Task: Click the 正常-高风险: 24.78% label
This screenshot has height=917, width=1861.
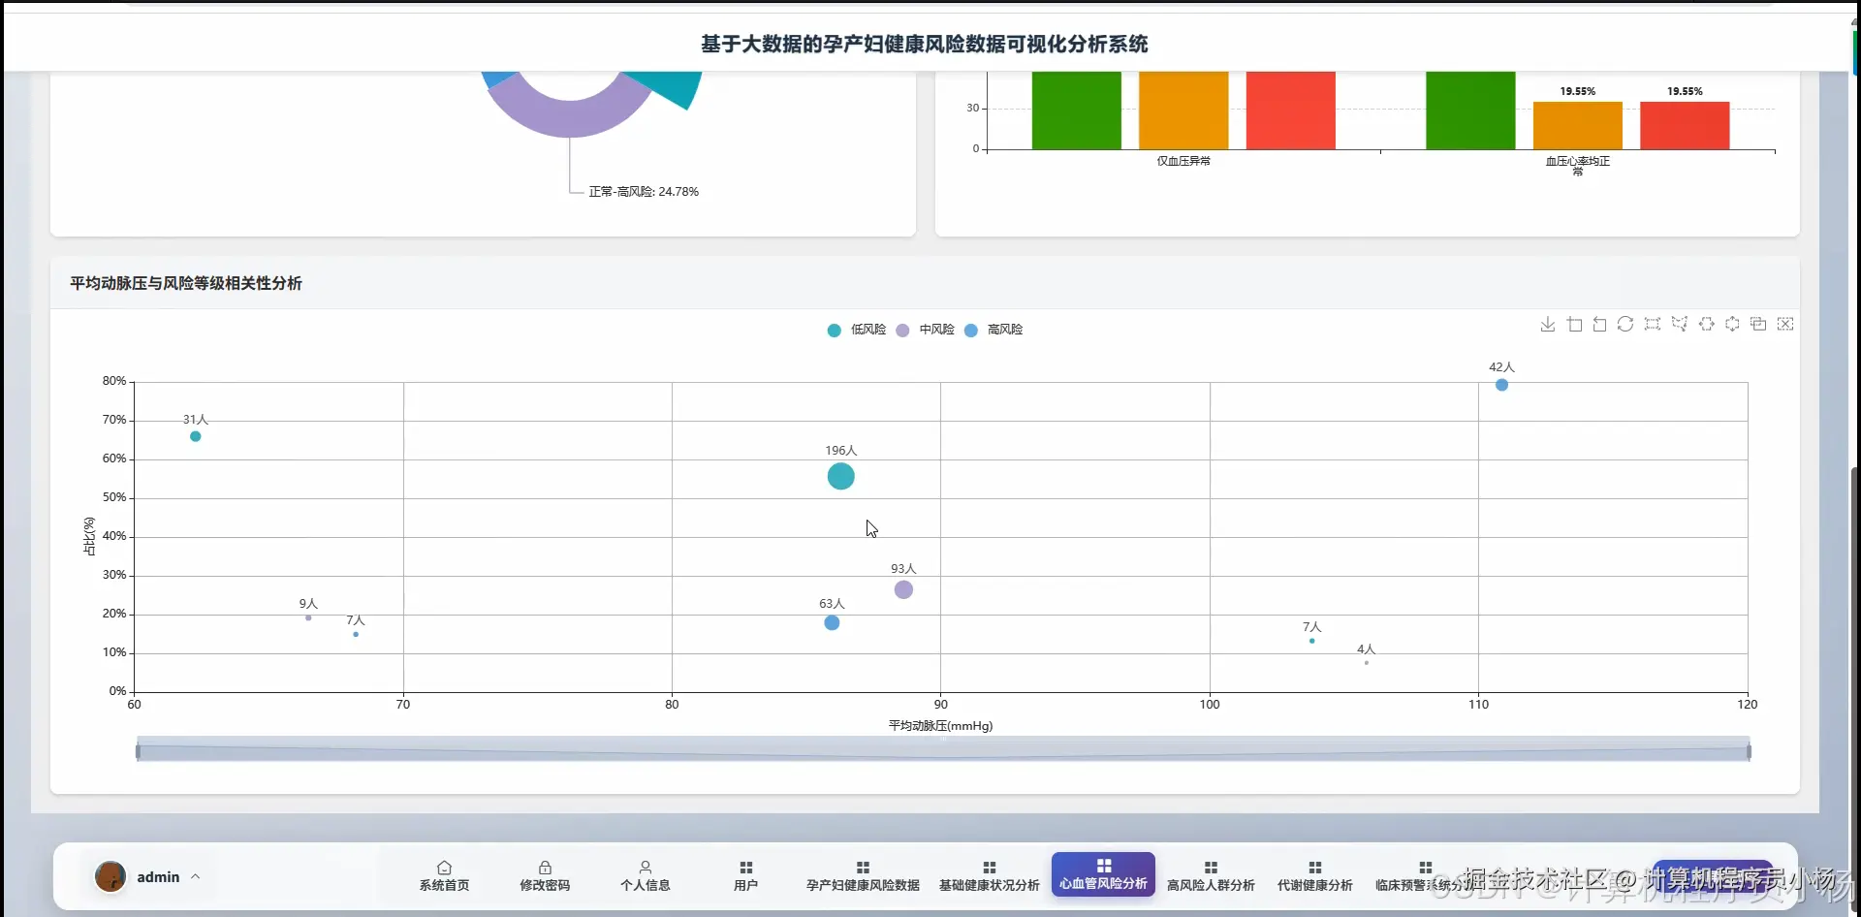Action: click(644, 192)
